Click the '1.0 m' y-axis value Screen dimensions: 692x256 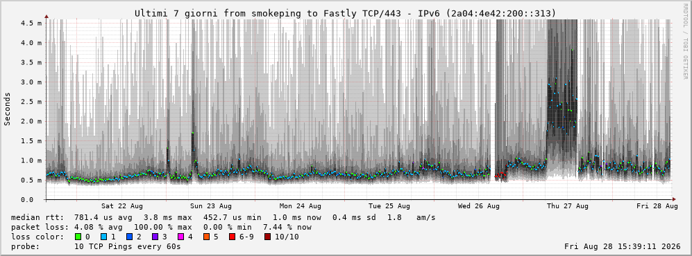coord(31,160)
